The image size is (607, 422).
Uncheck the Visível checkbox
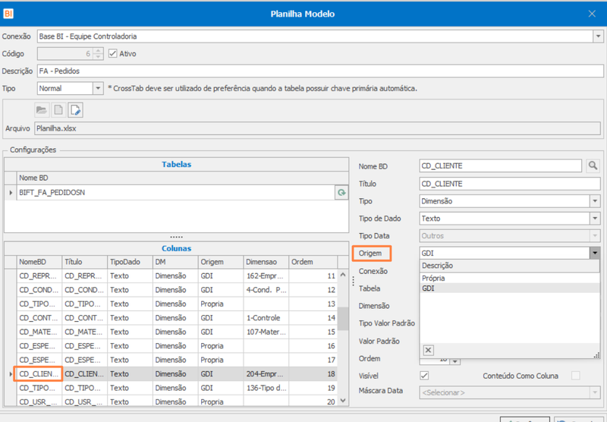[x=424, y=376]
